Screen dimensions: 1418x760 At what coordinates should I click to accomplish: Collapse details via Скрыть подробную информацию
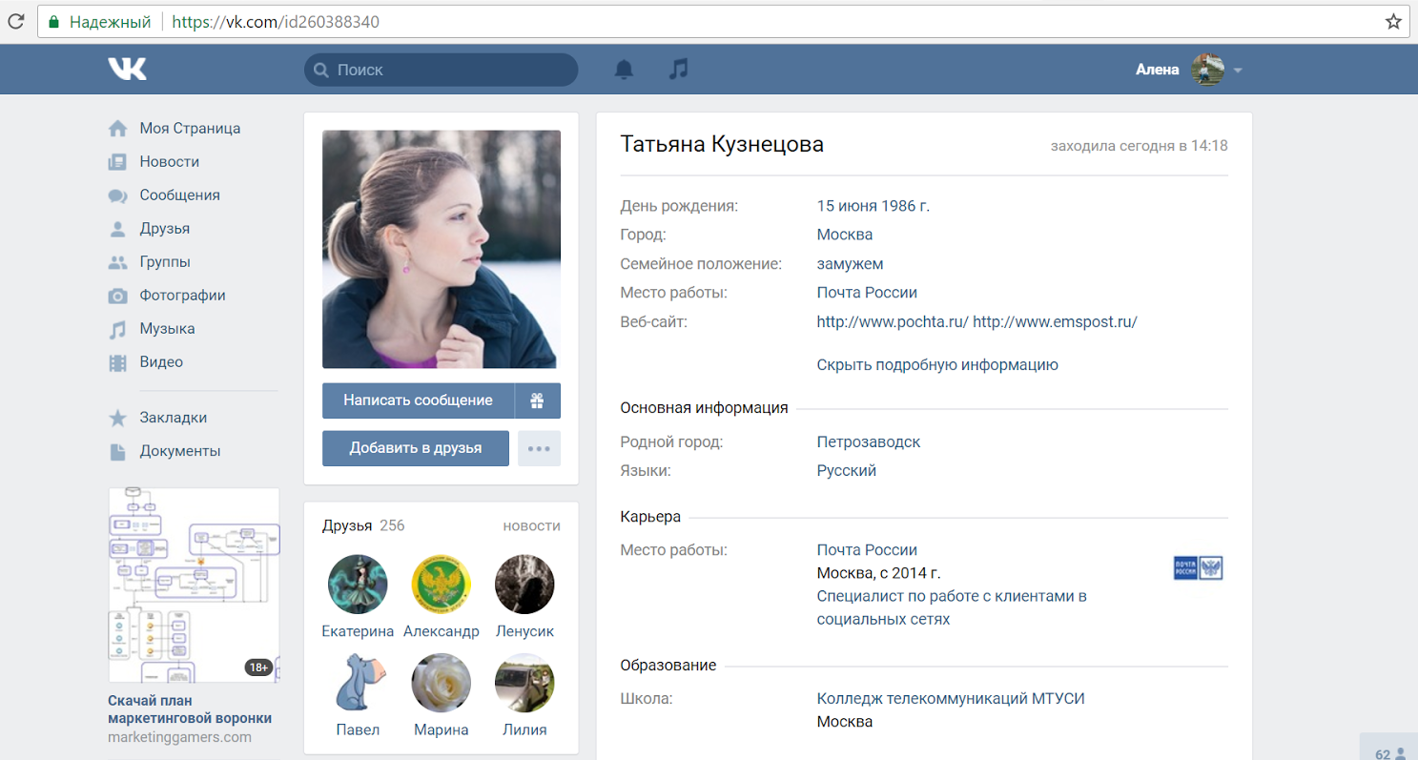click(x=936, y=364)
